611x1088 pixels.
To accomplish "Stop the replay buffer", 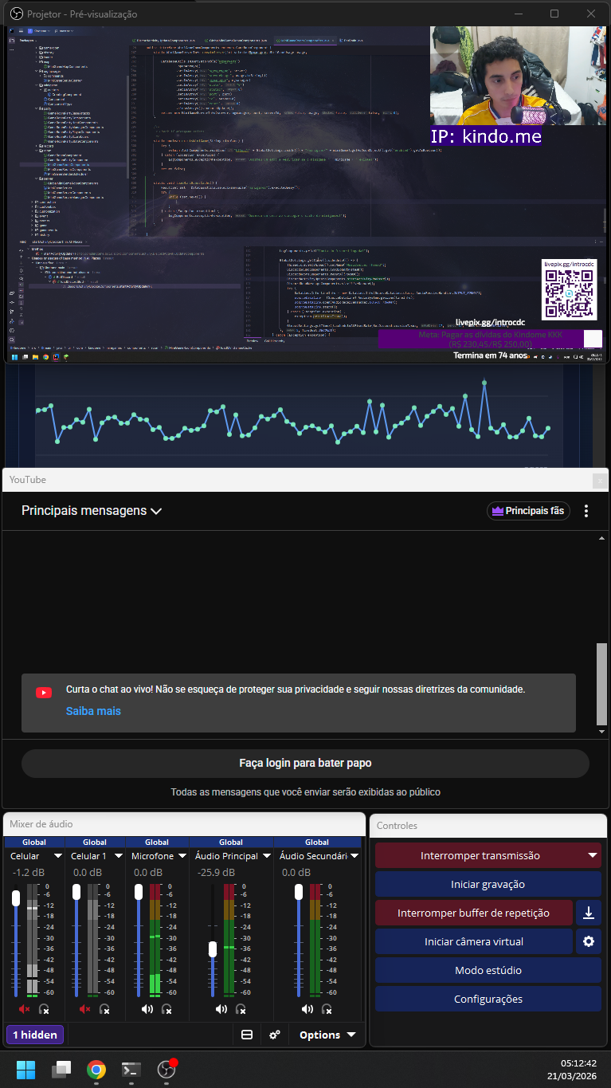I will (473, 913).
